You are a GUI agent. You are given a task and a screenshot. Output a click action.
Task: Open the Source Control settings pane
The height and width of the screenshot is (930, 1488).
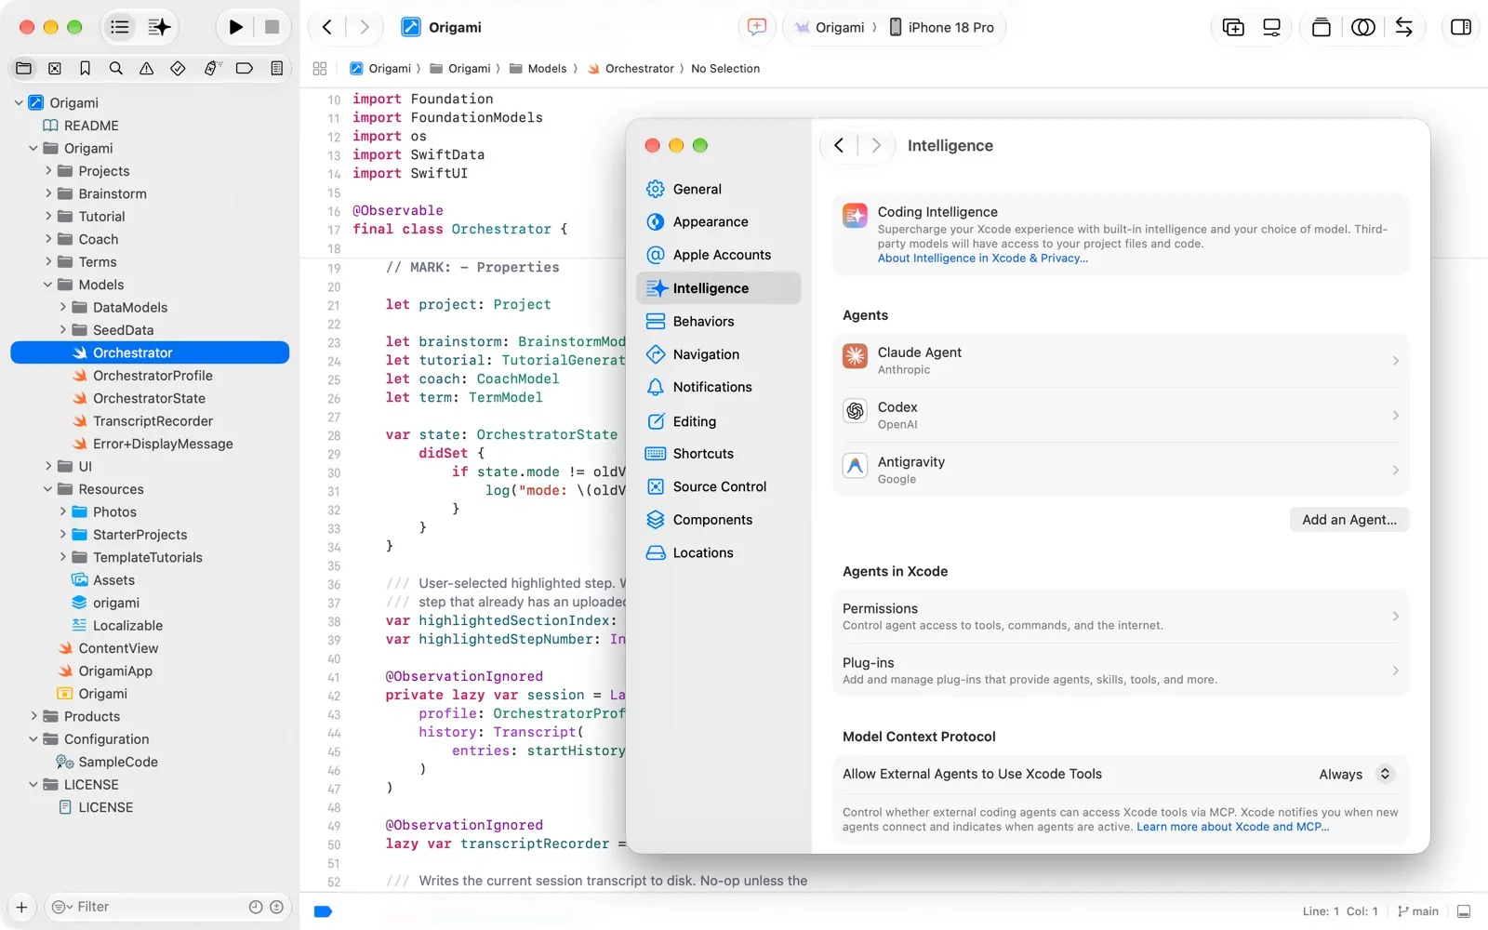pyautogui.click(x=717, y=486)
